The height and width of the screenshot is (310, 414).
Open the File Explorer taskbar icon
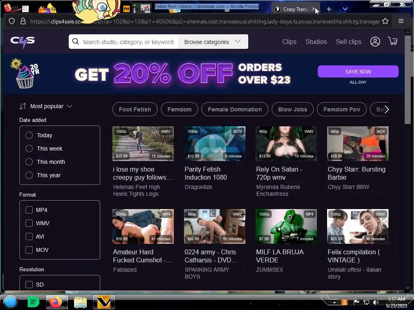point(80,302)
